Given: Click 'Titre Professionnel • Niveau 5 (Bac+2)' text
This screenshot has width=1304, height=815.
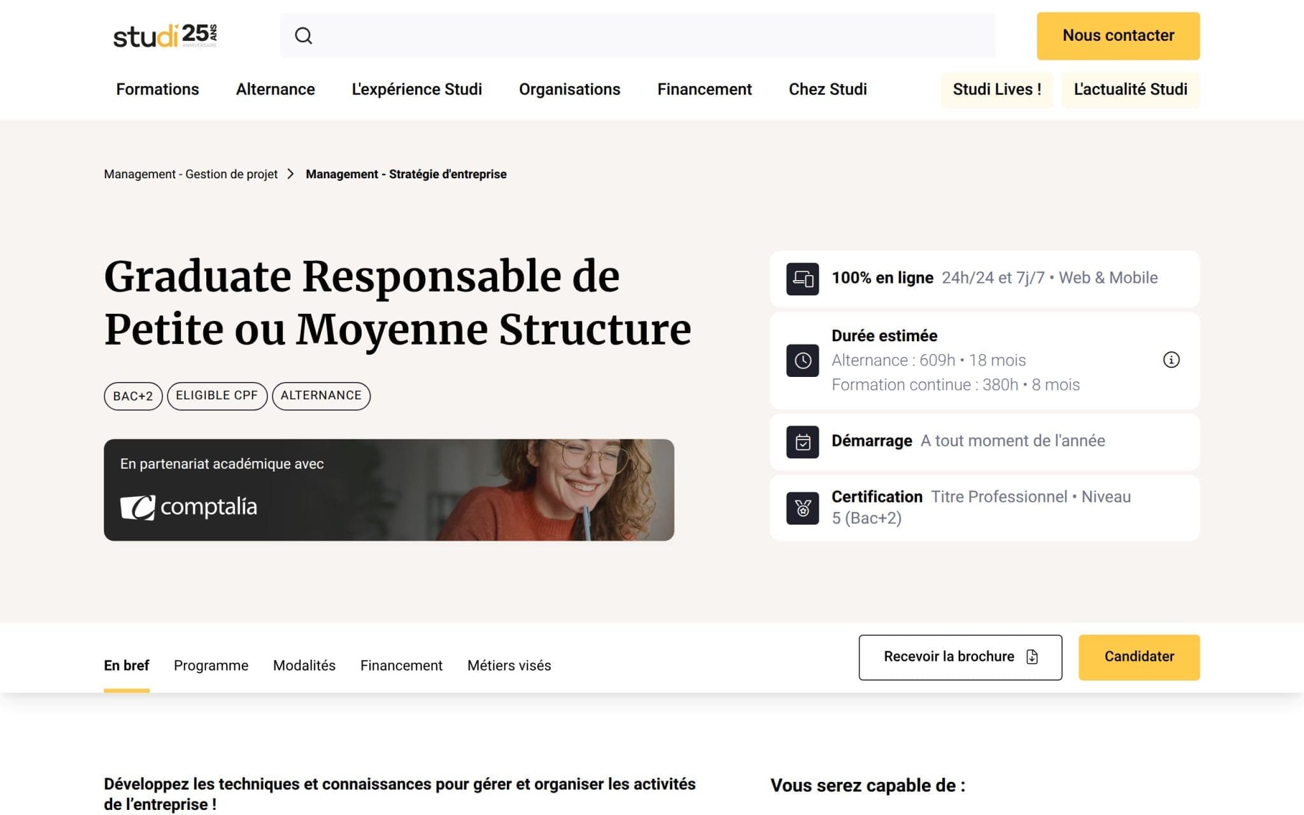Looking at the screenshot, I should [x=981, y=507].
